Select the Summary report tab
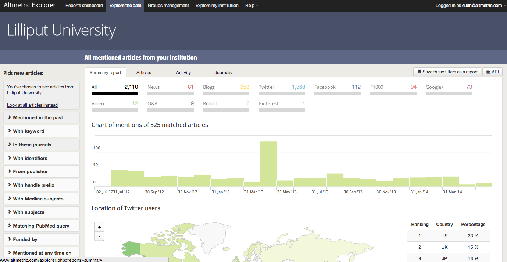 (x=105, y=73)
